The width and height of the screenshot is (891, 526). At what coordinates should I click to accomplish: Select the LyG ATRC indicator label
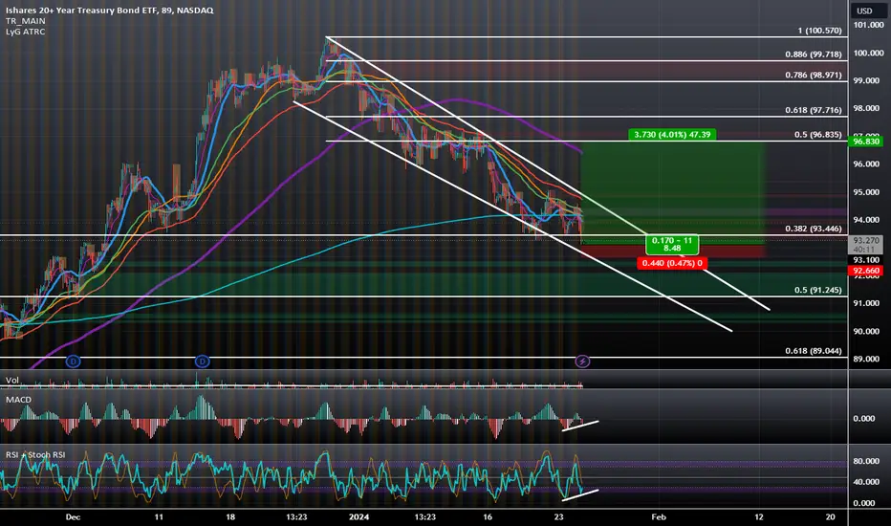(x=26, y=32)
